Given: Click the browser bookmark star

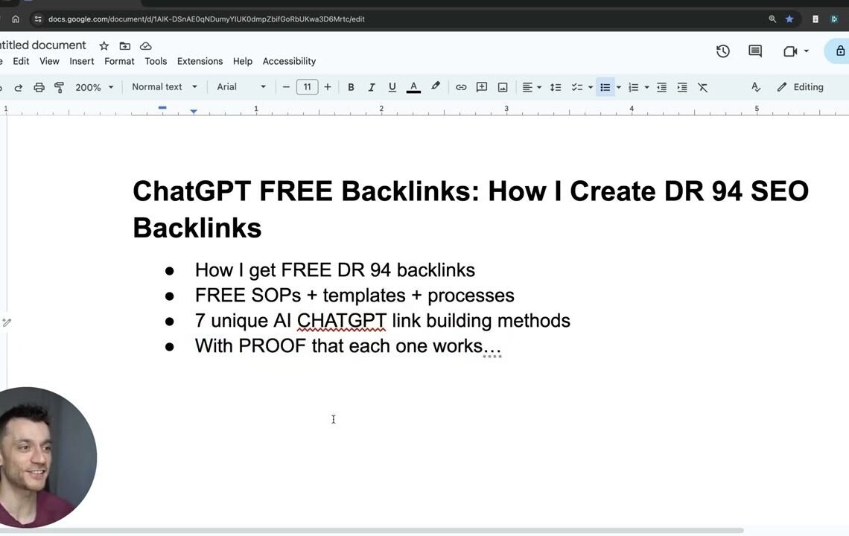Looking at the screenshot, I should (789, 19).
